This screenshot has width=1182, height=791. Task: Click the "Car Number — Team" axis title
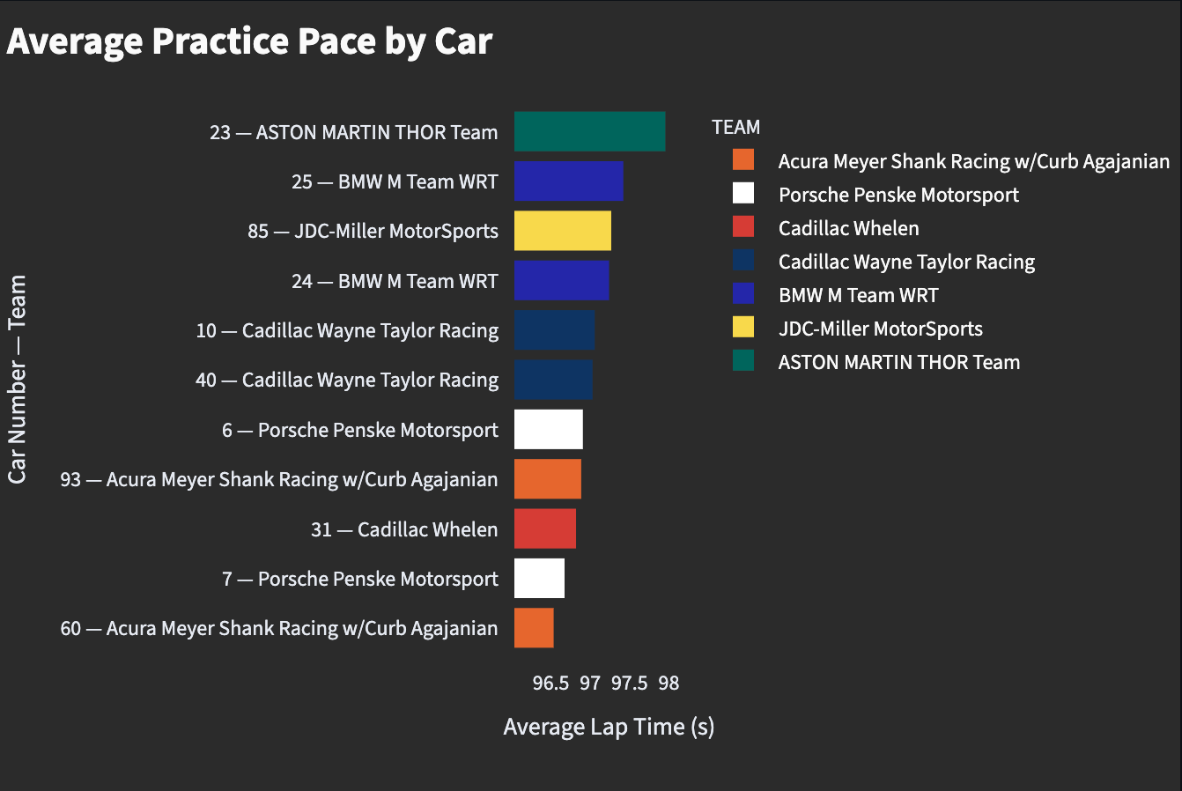[18, 380]
